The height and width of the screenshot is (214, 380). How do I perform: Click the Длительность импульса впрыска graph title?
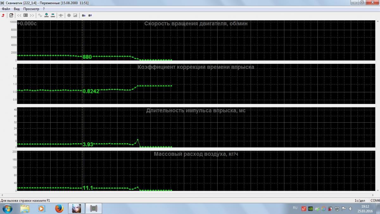[x=196, y=110]
